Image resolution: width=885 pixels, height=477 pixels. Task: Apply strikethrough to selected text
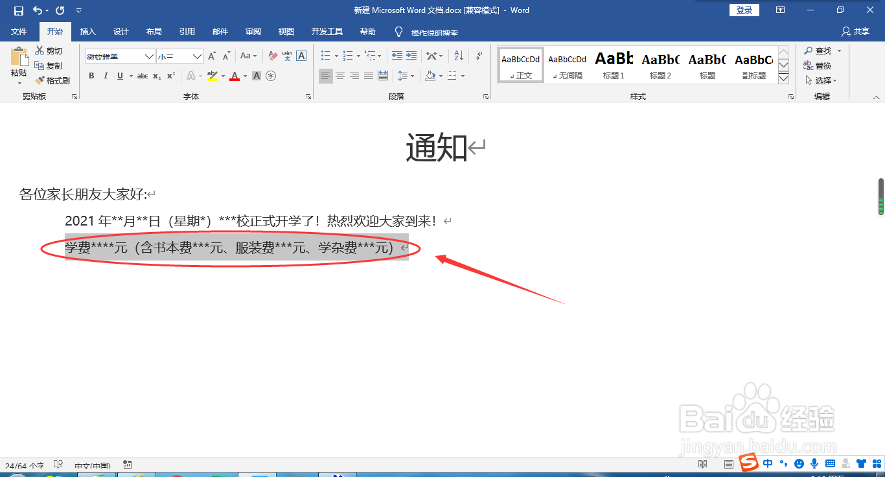pyautogui.click(x=143, y=76)
